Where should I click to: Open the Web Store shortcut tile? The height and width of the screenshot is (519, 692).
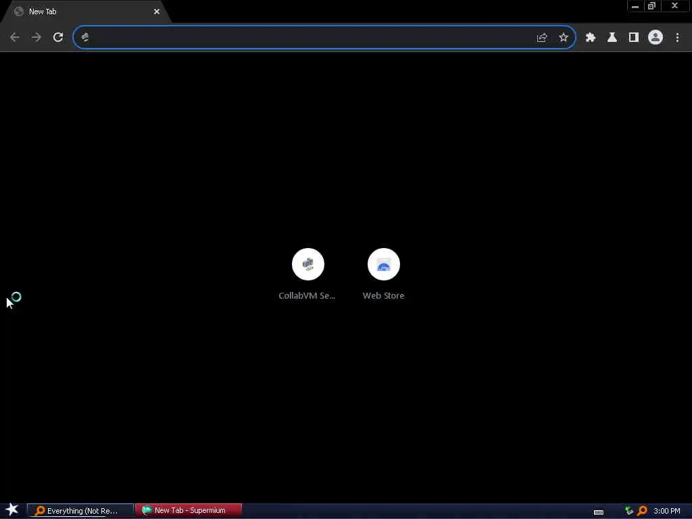384,264
